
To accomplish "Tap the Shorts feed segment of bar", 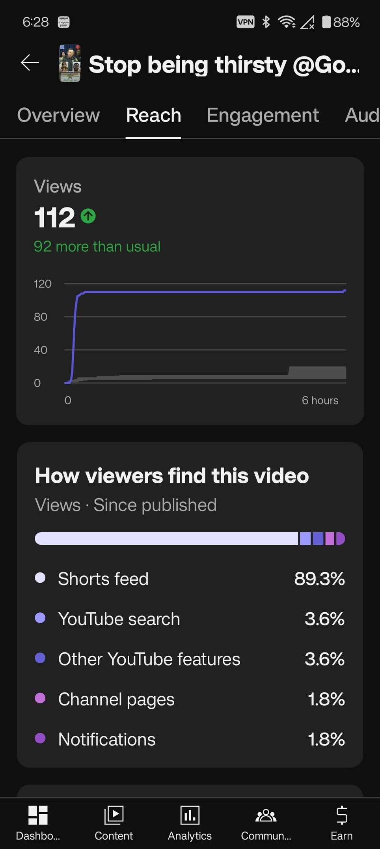I will 166,539.
